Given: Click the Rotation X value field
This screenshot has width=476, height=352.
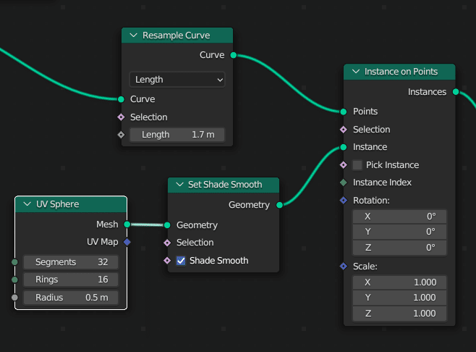Looking at the screenshot, I should [x=399, y=217].
